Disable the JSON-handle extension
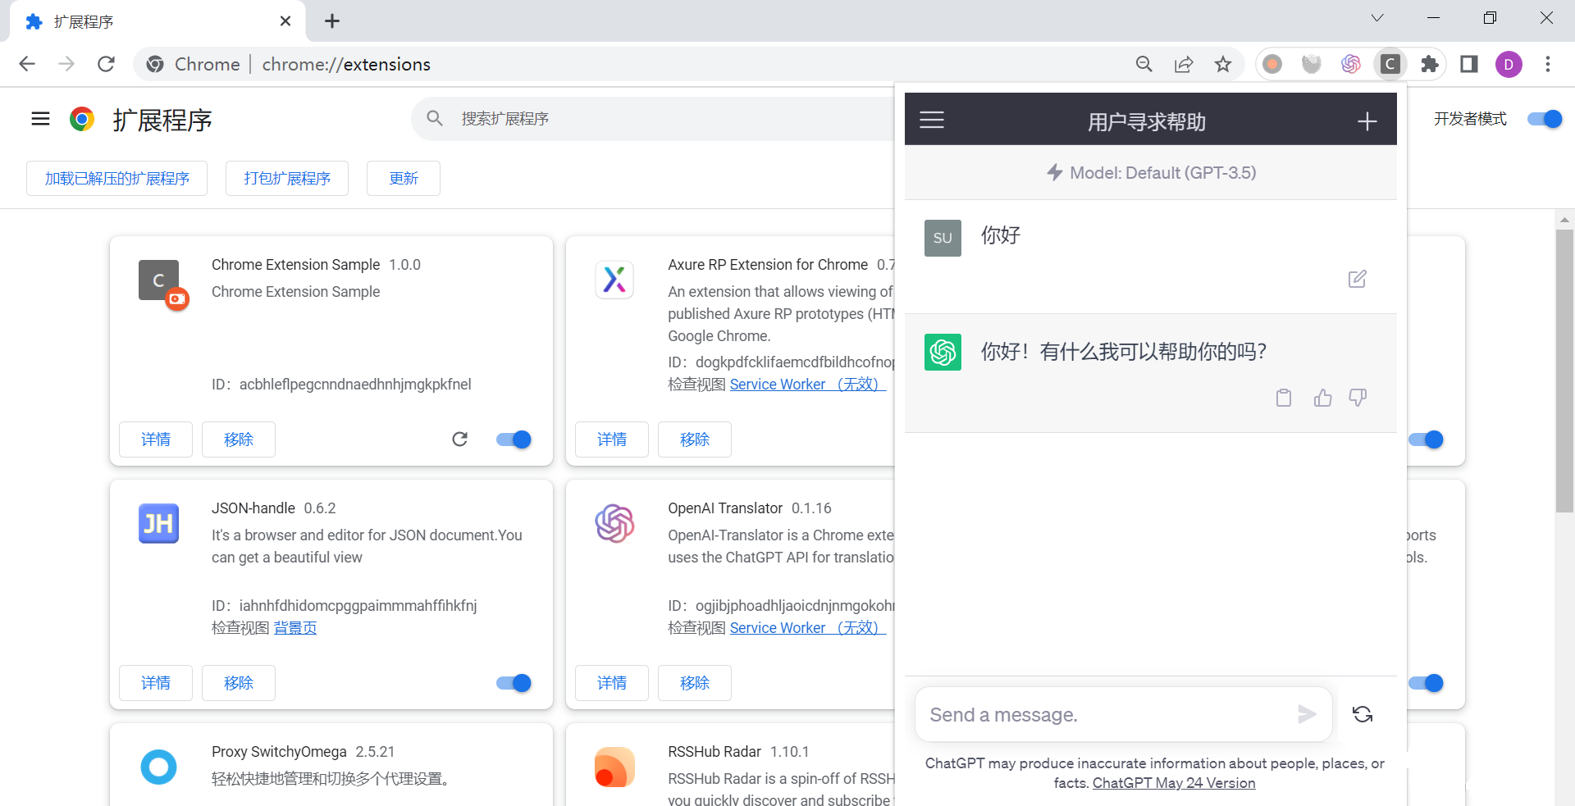The image size is (1575, 806). pos(514,683)
